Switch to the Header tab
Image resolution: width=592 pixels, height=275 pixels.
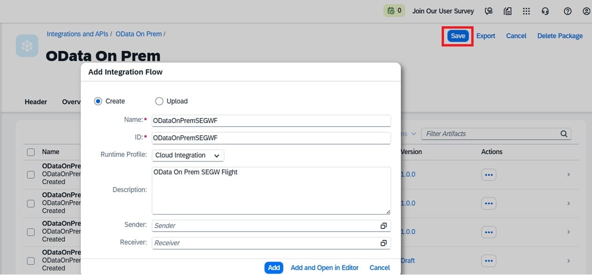36,102
